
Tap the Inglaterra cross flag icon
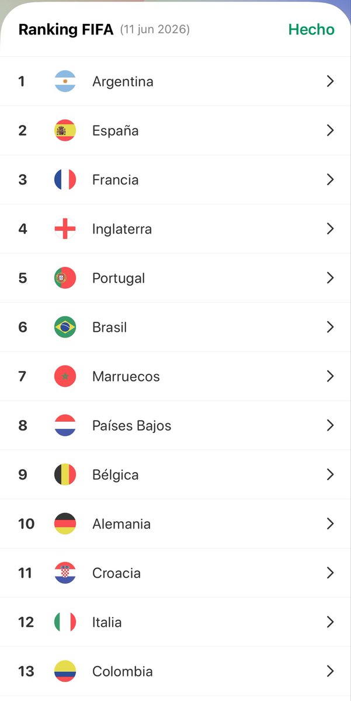[65, 228]
